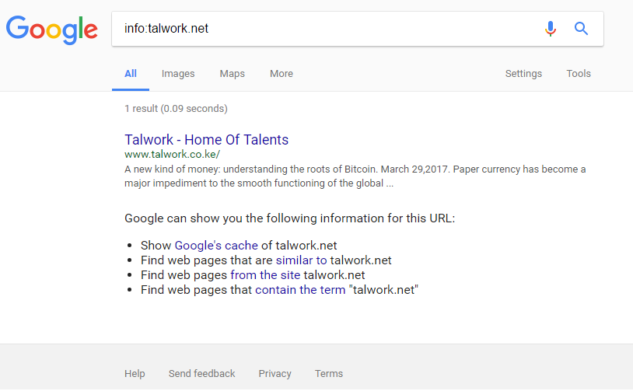Click the from the site link
The image size is (633, 391).
click(265, 275)
